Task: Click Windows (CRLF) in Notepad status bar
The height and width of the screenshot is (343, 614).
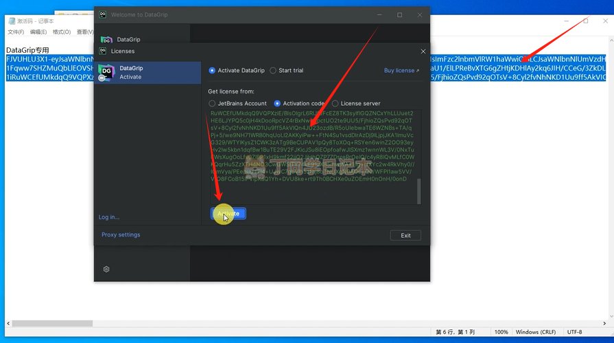Action: (x=535, y=332)
